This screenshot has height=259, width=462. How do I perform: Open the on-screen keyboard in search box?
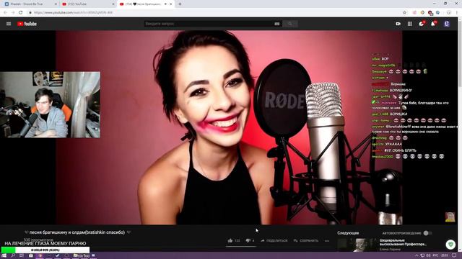[x=277, y=24]
